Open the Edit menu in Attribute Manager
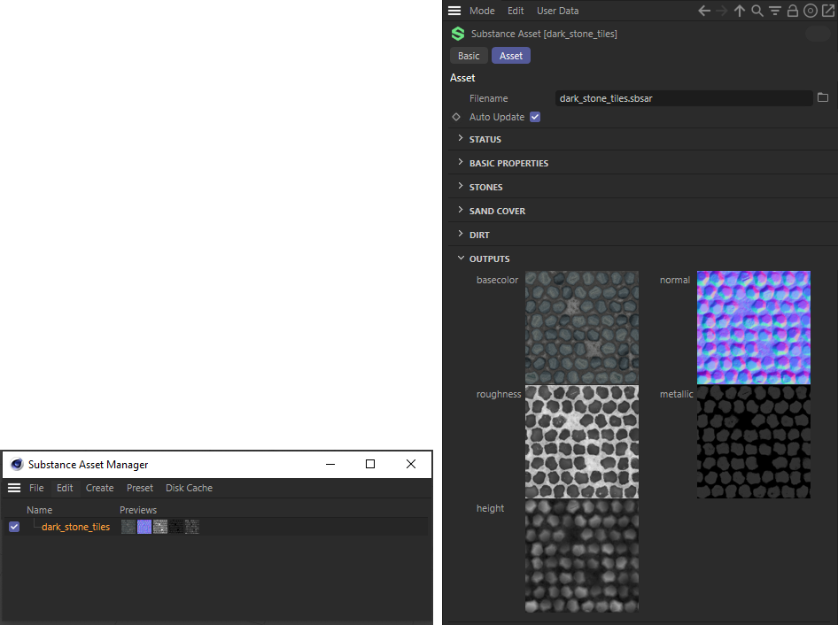838x625 pixels. (x=516, y=11)
